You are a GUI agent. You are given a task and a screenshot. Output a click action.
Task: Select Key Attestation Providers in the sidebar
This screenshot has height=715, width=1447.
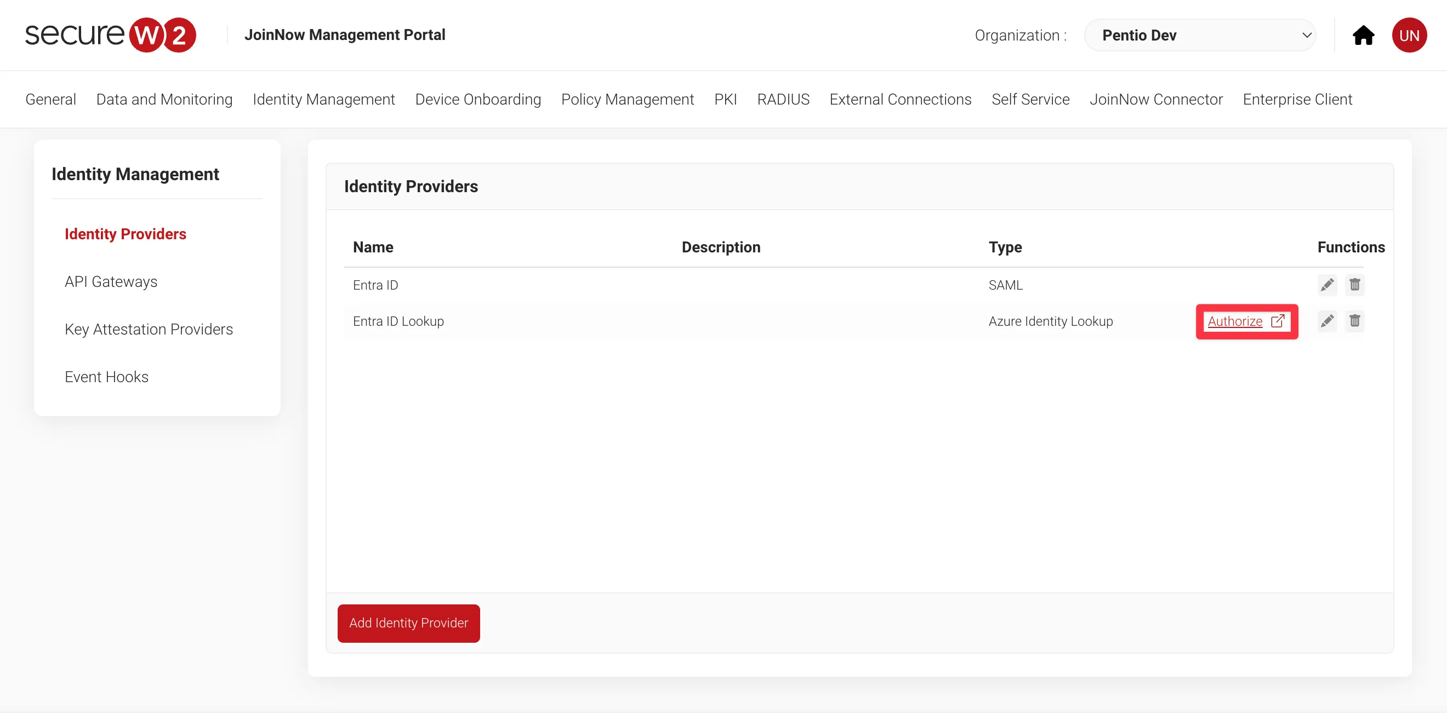[149, 330]
